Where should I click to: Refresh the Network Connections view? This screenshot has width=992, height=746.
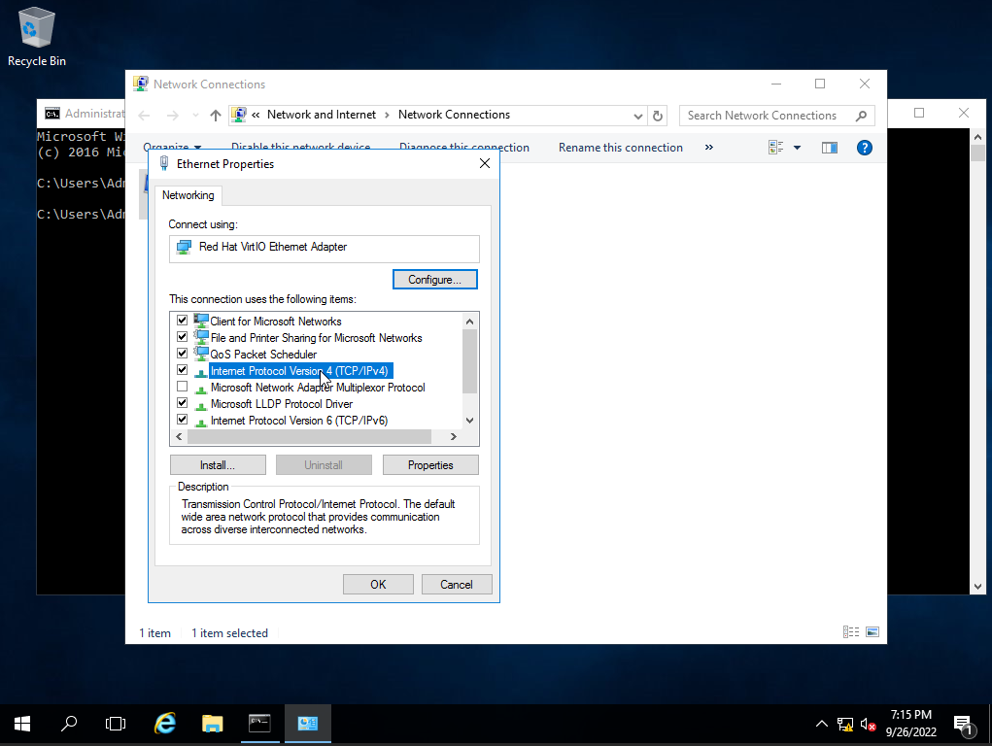658,116
